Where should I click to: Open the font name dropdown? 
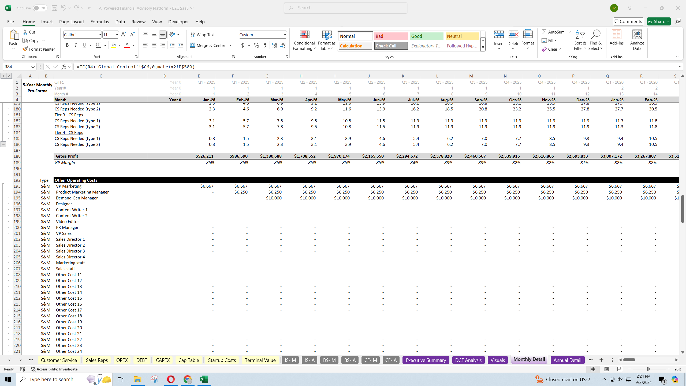coord(99,35)
